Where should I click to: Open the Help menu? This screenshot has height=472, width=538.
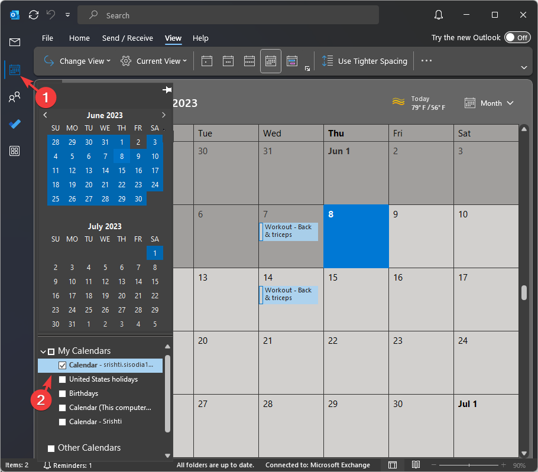point(200,38)
